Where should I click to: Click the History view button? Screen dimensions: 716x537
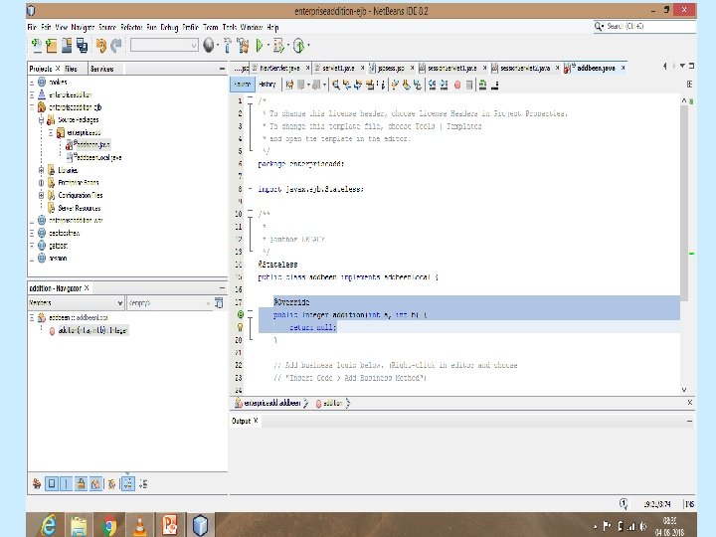click(x=268, y=85)
